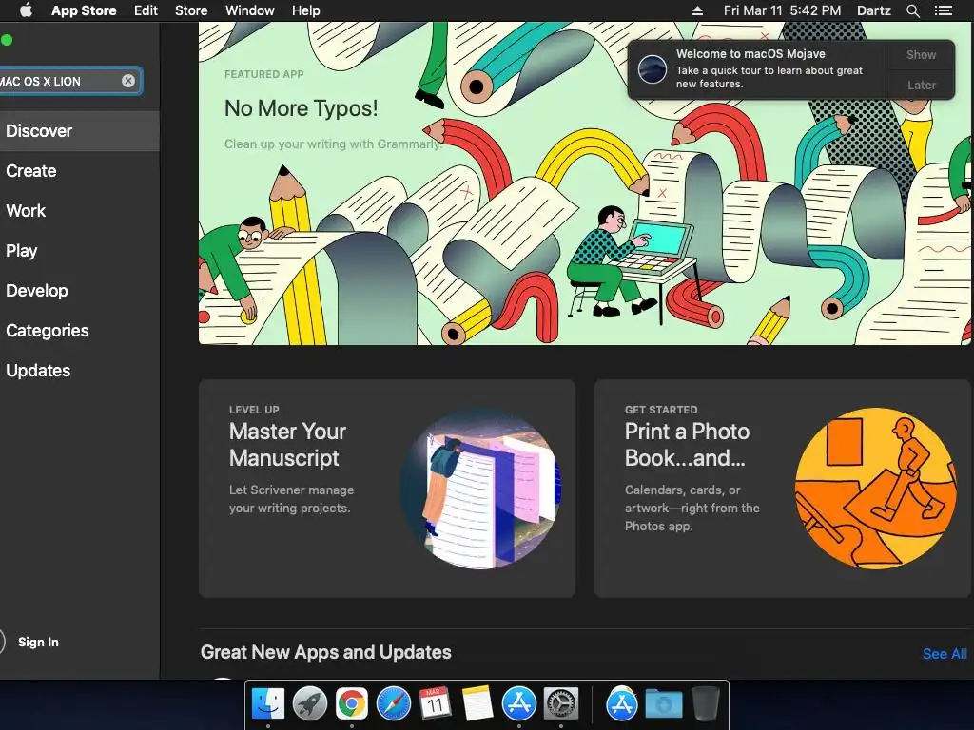The height and width of the screenshot is (730, 974).
Task: Open Finder from the Dock
Action: point(267,704)
